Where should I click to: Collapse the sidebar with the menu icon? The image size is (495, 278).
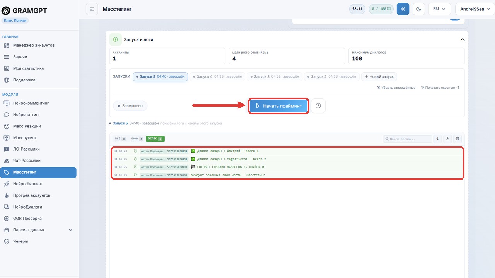point(92,9)
